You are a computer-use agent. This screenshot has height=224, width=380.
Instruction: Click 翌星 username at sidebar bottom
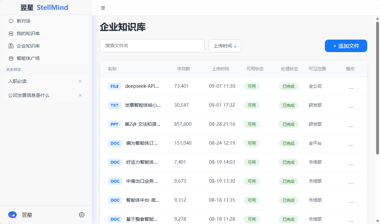(27, 215)
